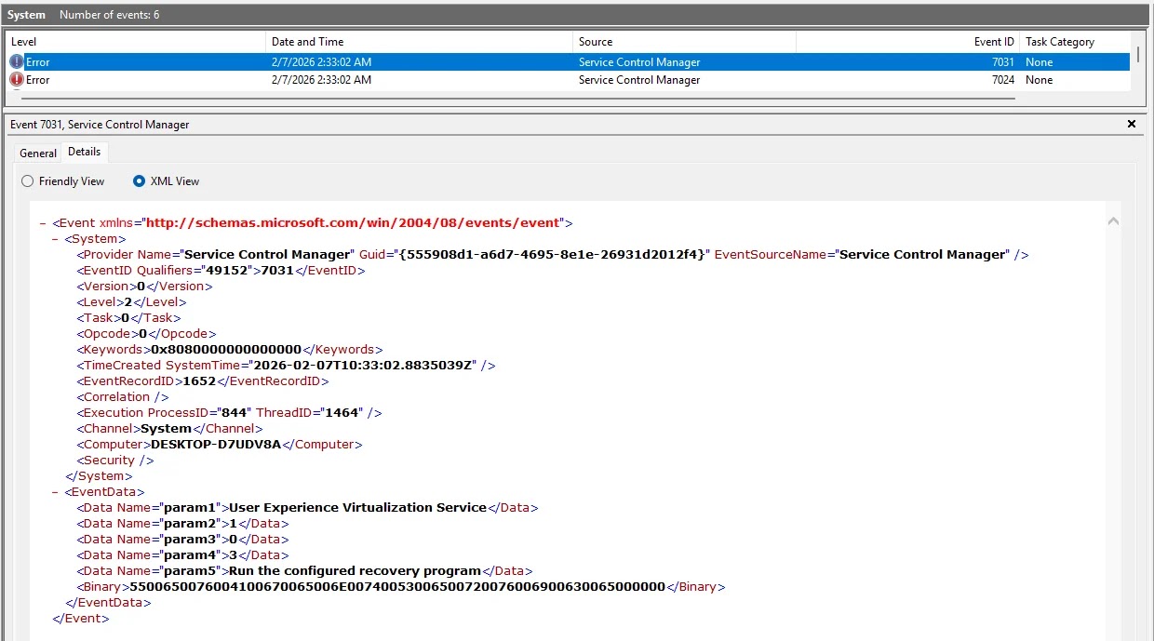This screenshot has height=641, width=1154.
Task: Click the Keywords value 0x8080000000000000
Action: 226,350
